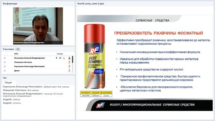215x121 pixels.
Task: Click the bullet 'PH нейтральное средство не содержит кислот'
Action: point(152,70)
